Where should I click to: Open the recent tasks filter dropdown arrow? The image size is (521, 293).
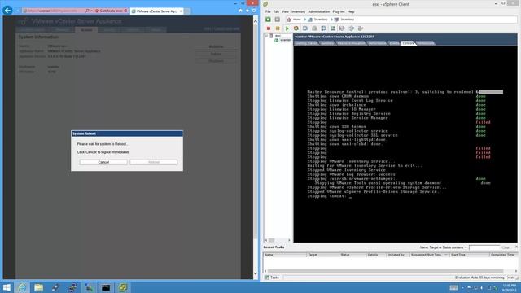point(466,247)
